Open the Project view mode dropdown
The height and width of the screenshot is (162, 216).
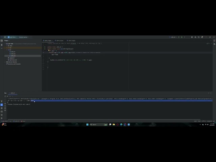pyautogui.click(x=7, y=40)
